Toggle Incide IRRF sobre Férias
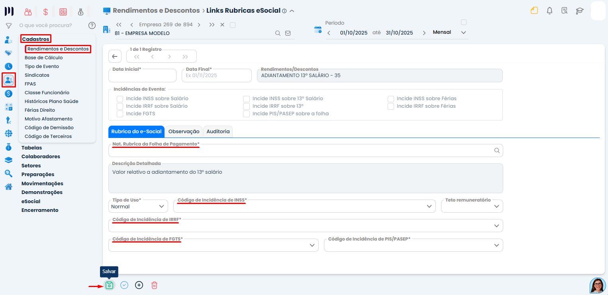608x295 pixels. (x=390, y=106)
